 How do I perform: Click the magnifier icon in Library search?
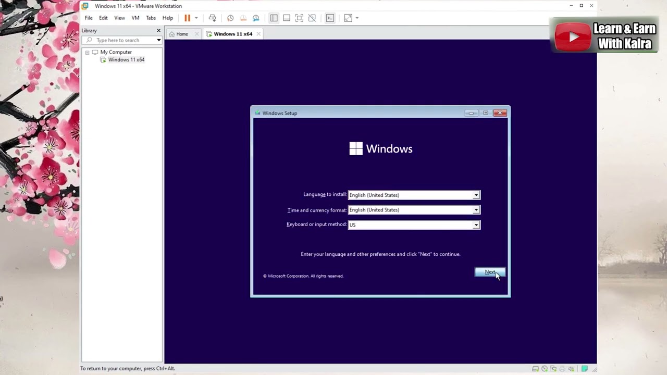90,40
